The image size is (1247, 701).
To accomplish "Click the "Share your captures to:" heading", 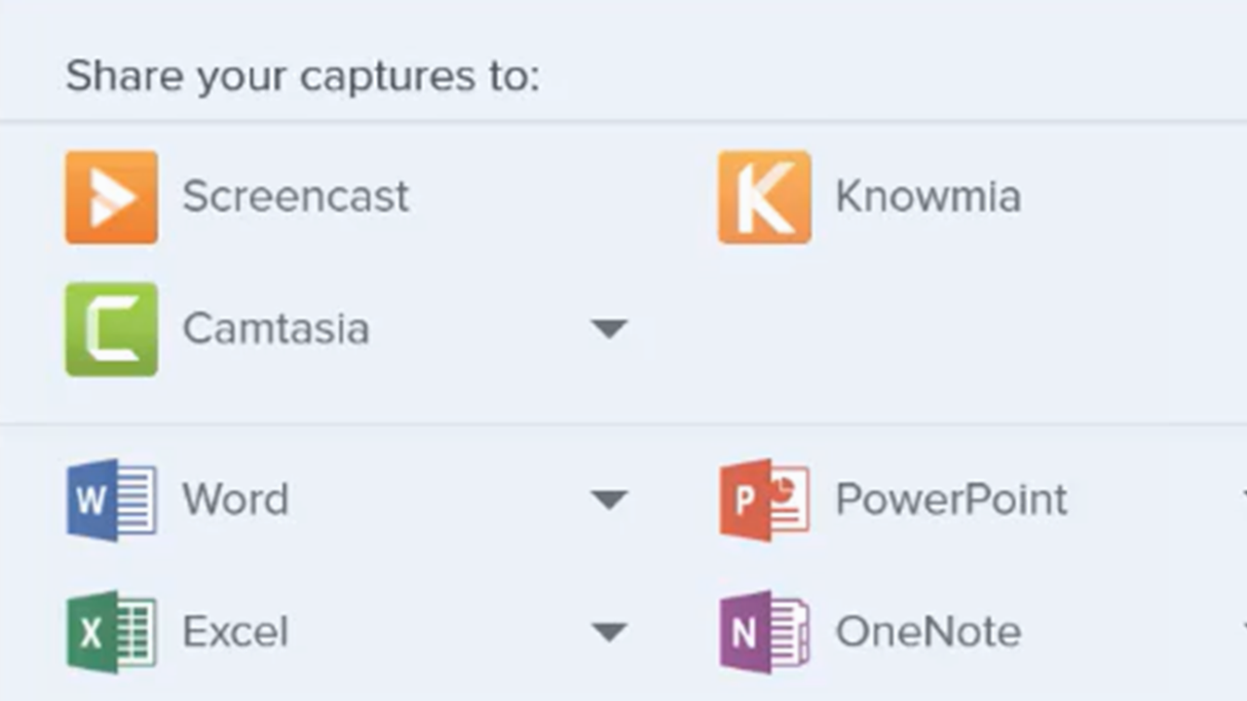I will (302, 76).
